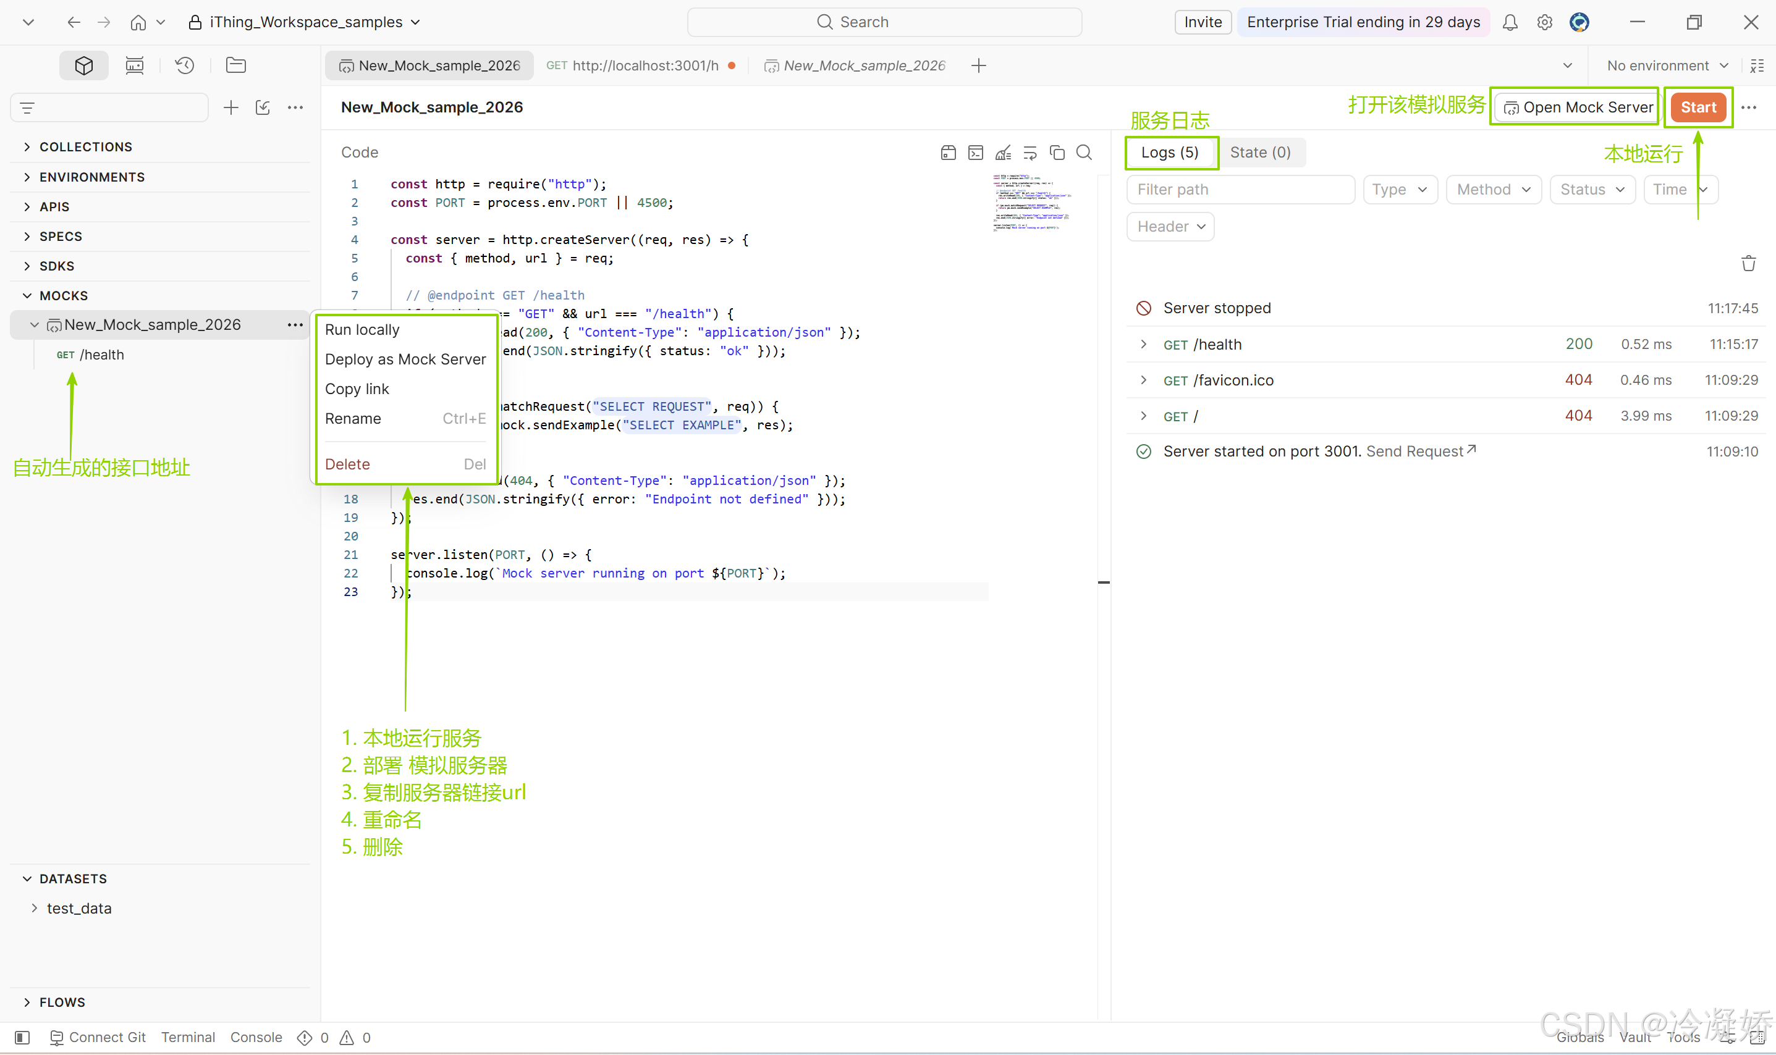
Task: Click the search icon in code editor
Action: 1084,153
